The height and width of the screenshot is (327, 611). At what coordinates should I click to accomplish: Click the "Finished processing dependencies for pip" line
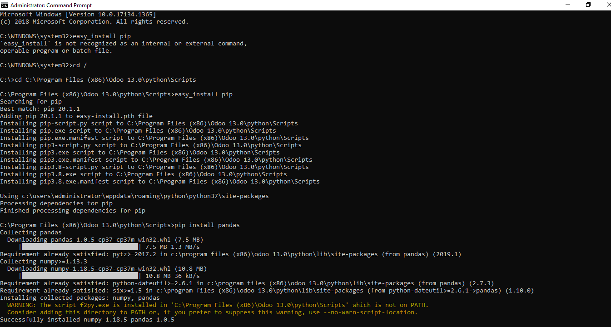coord(73,211)
